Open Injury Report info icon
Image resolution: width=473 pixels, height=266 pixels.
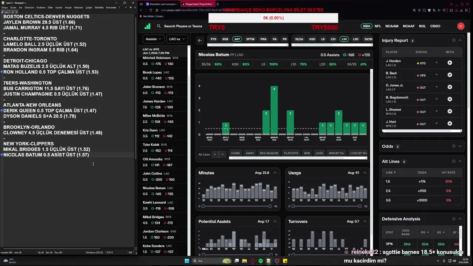pyautogui.click(x=454, y=40)
